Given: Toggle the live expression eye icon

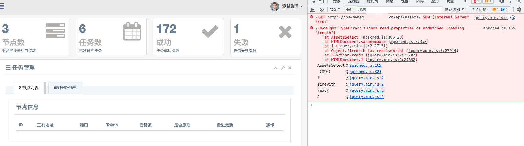Looking at the screenshot, I should pos(349,9).
